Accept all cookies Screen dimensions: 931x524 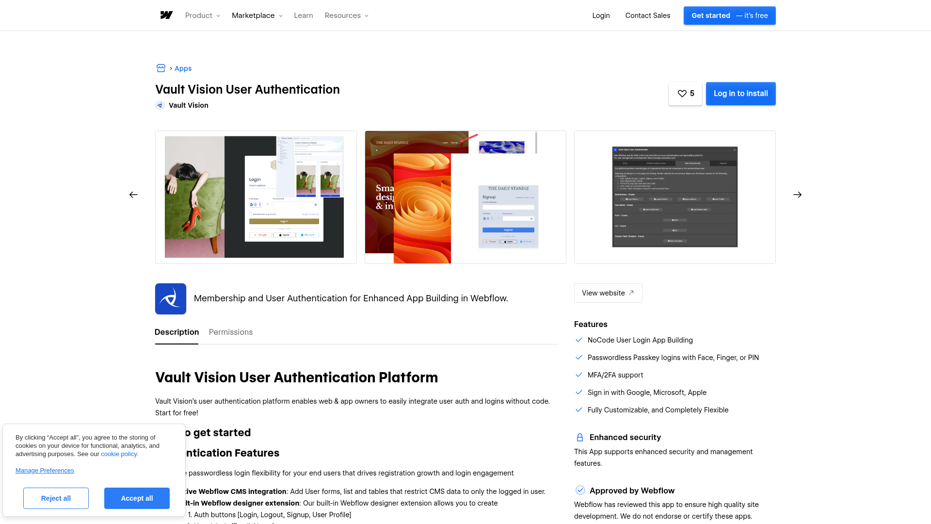(x=137, y=498)
